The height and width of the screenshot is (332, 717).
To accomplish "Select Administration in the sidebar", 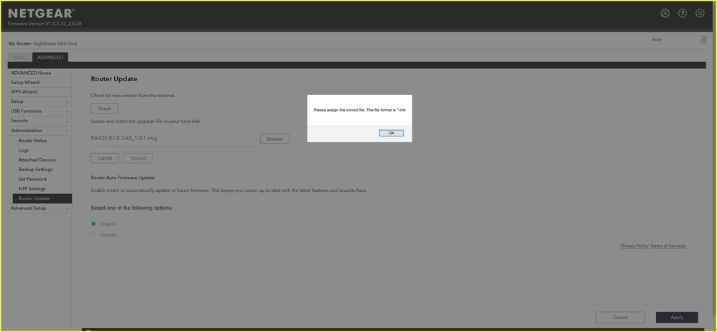I will 27,130.
